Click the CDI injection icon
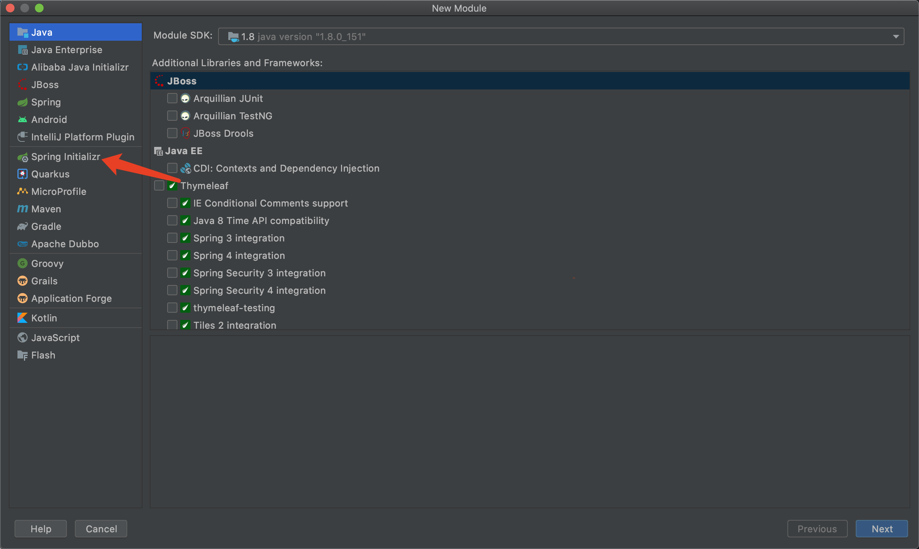 tap(185, 168)
